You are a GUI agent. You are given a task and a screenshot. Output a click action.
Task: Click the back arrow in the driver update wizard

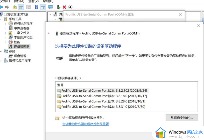[x=49, y=33]
